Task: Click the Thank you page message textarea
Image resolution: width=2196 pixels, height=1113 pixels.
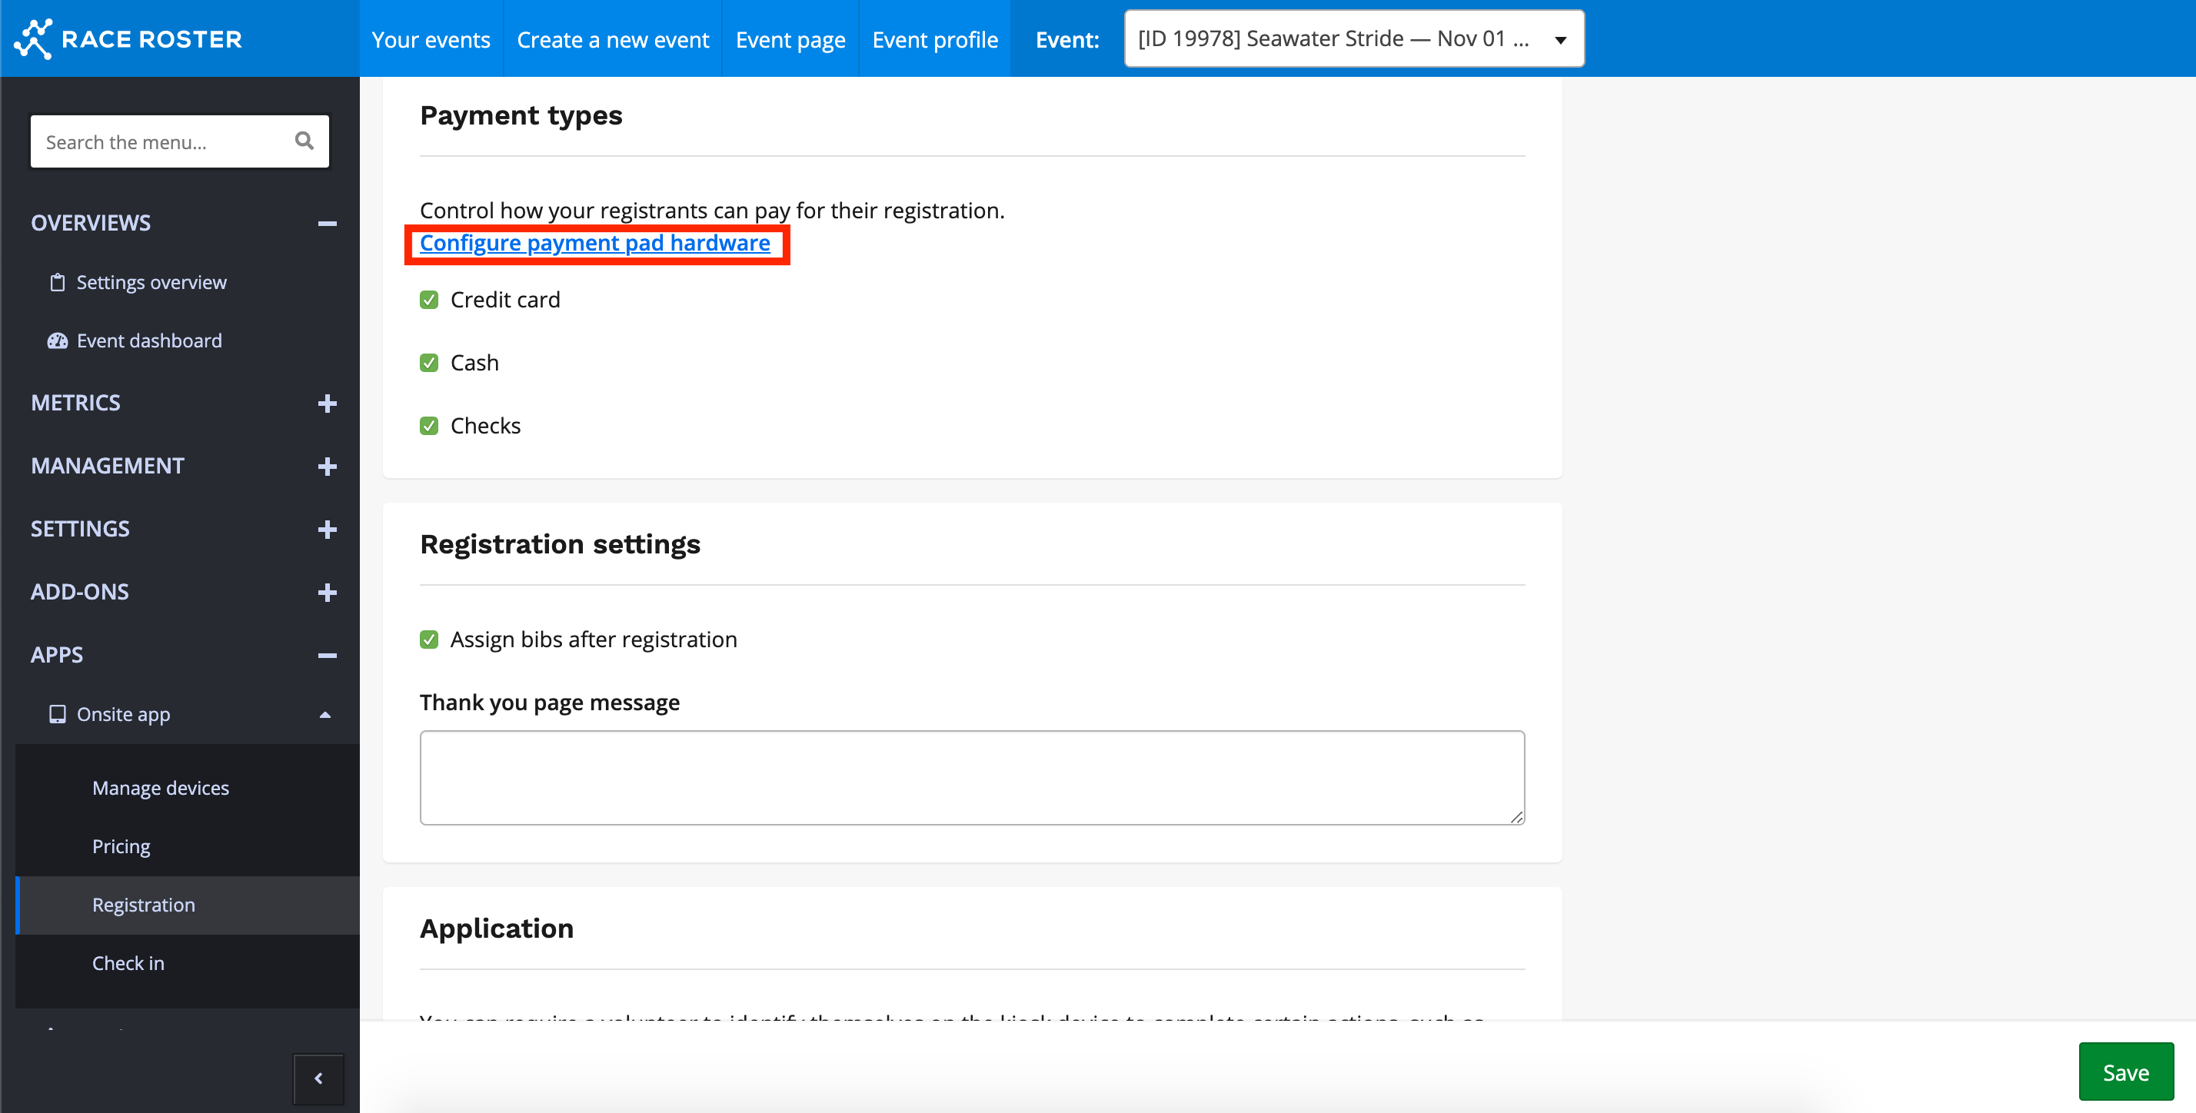Action: point(971,777)
